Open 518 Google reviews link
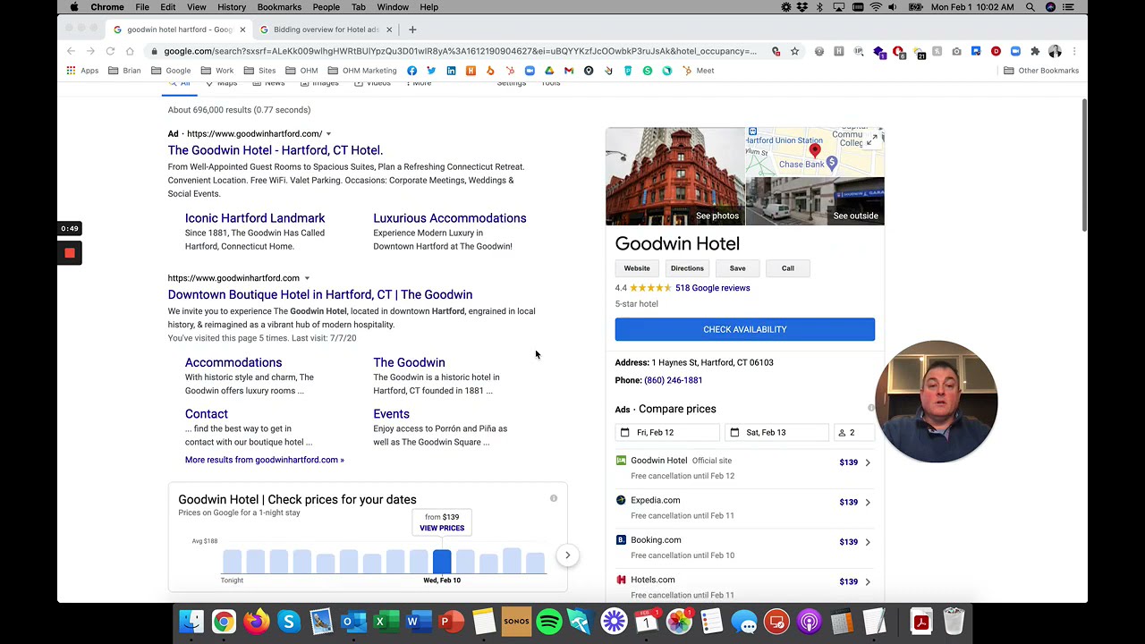 pos(712,288)
